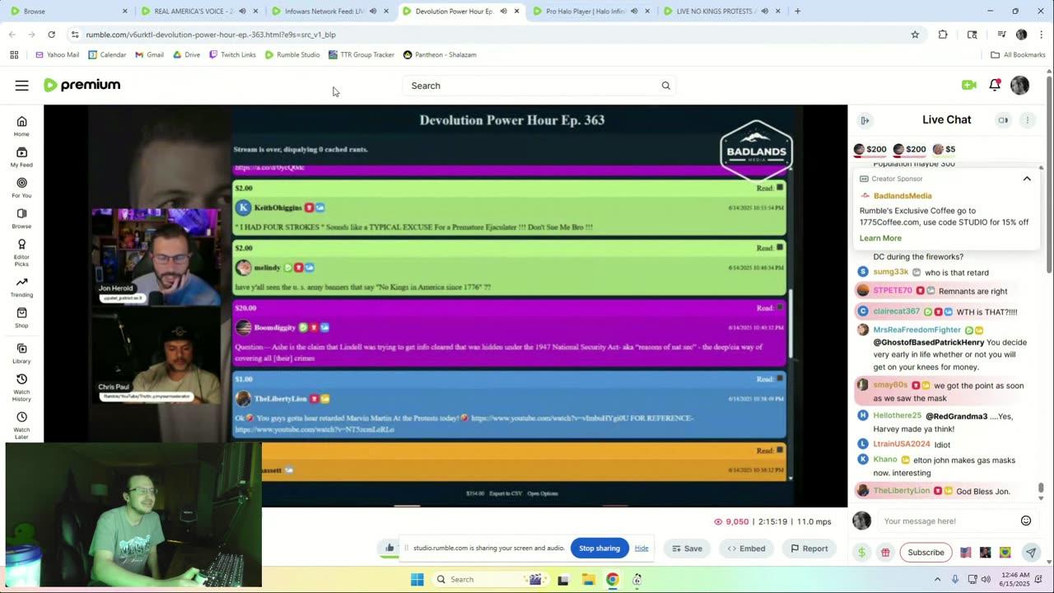The width and height of the screenshot is (1054, 593).
Task: Open the Yahoo Mail bookmark
Action: (x=57, y=55)
